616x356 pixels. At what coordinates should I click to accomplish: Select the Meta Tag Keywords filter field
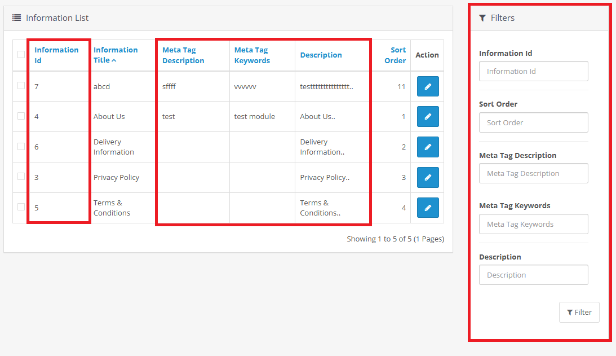[533, 224]
